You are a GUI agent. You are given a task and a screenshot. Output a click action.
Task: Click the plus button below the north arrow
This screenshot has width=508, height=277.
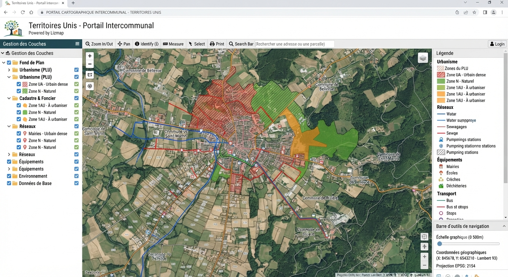(424, 257)
